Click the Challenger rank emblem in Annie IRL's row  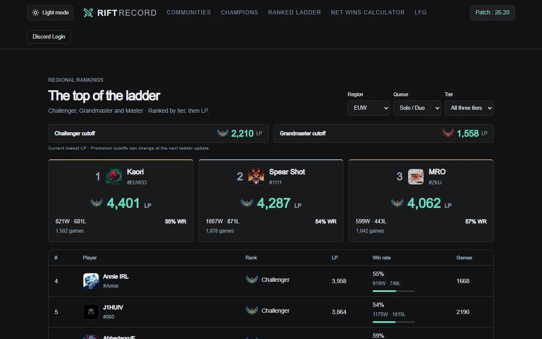point(252,280)
